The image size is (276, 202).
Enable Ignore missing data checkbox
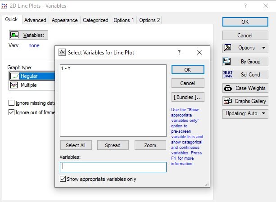click(11, 103)
